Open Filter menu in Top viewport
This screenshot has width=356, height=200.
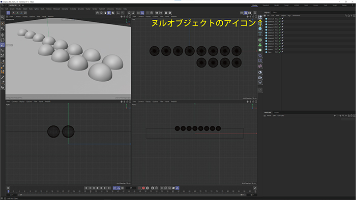tap(161, 17)
